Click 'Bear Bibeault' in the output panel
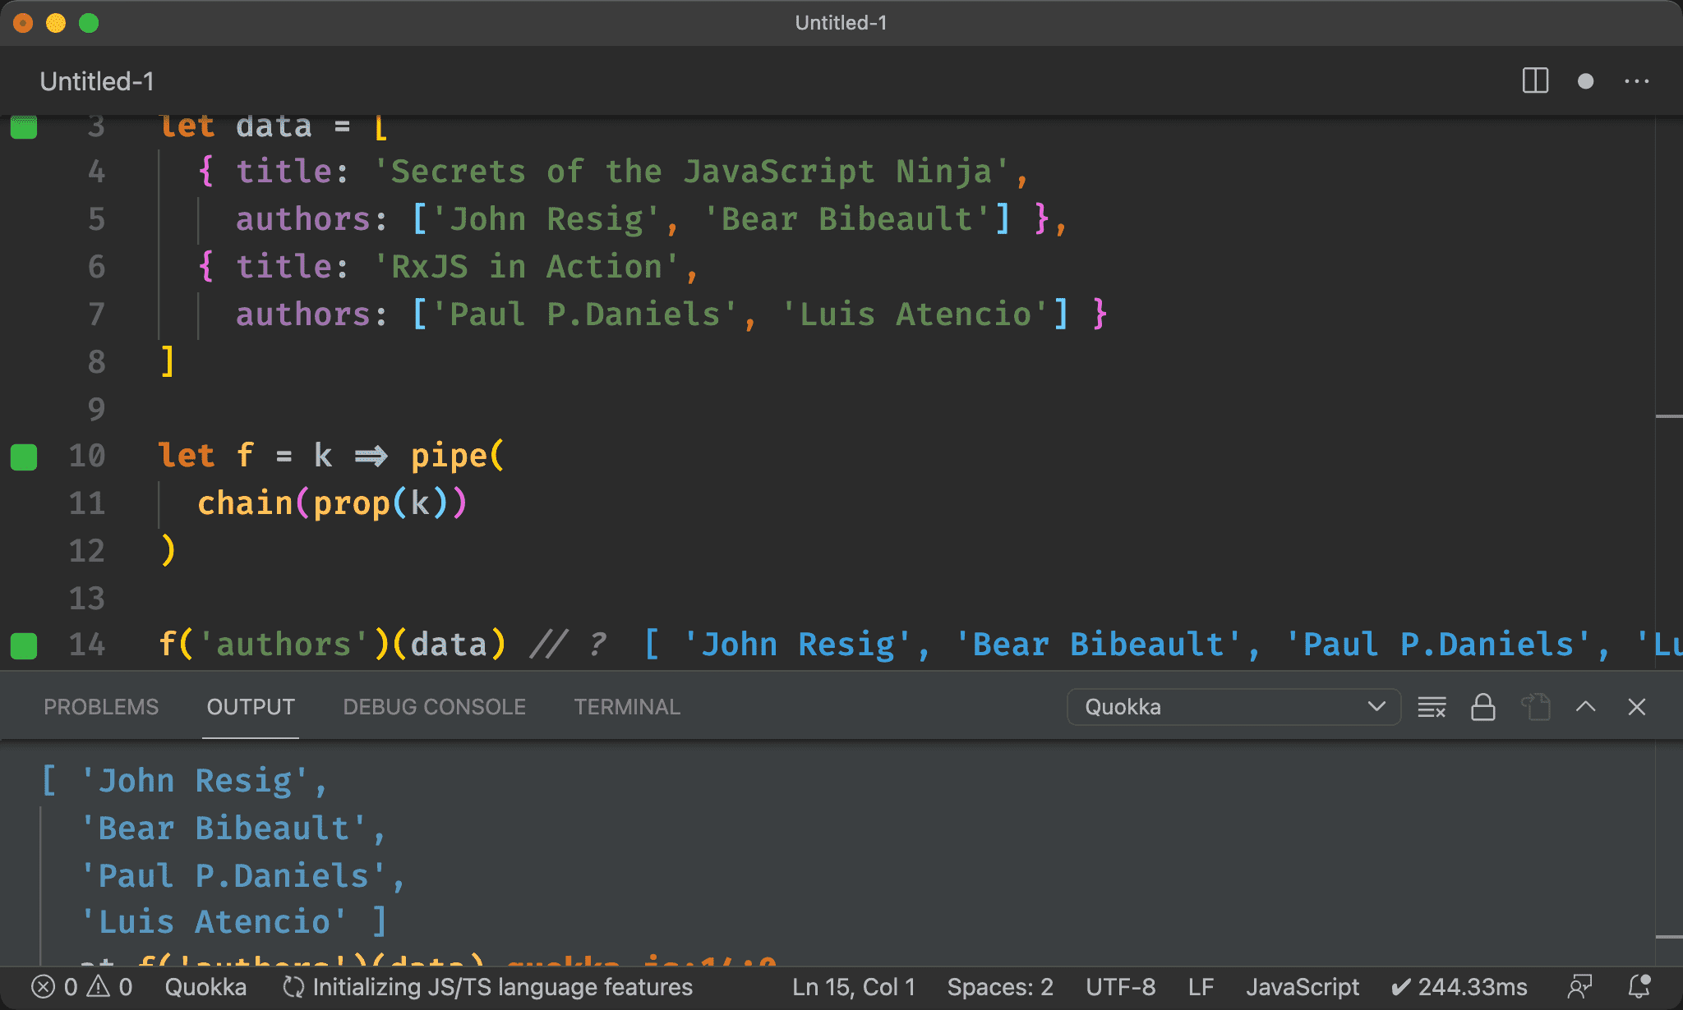This screenshot has width=1683, height=1010. tap(224, 829)
